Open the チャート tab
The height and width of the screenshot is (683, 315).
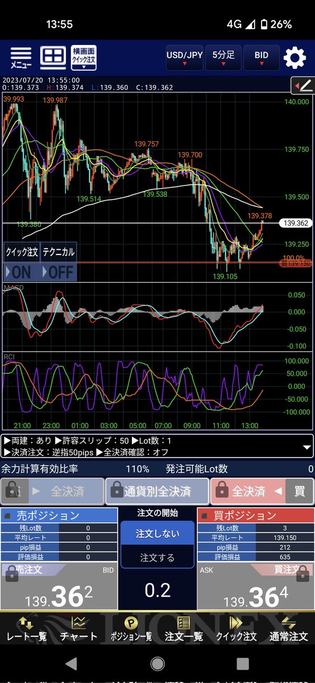coord(78,629)
